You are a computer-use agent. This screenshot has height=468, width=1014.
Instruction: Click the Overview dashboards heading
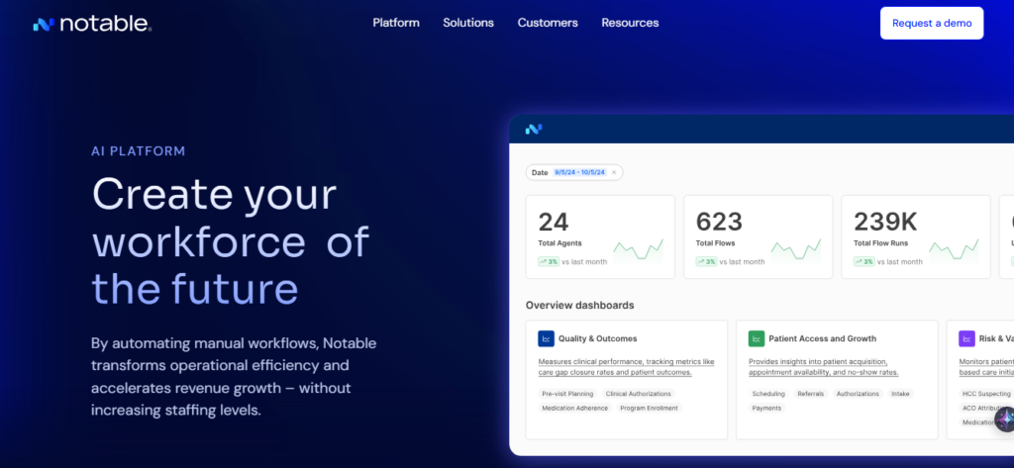(579, 305)
